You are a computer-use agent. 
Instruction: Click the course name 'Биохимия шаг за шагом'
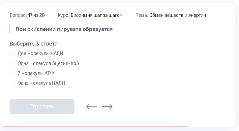(x=97, y=15)
